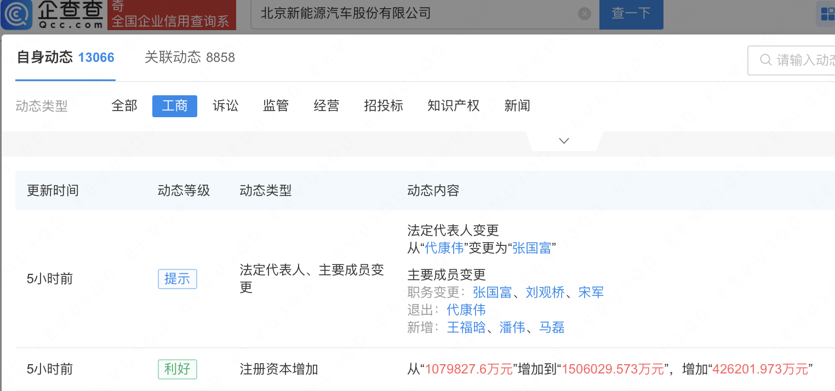Select the 工商 dynamic type filter
Screen dimensions: 835x391
(175, 106)
